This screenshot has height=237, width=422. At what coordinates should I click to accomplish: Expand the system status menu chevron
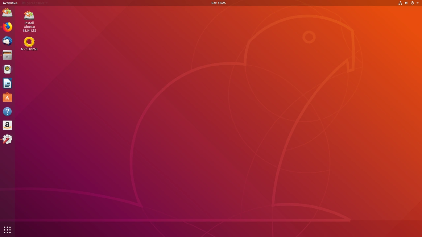(417, 3)
